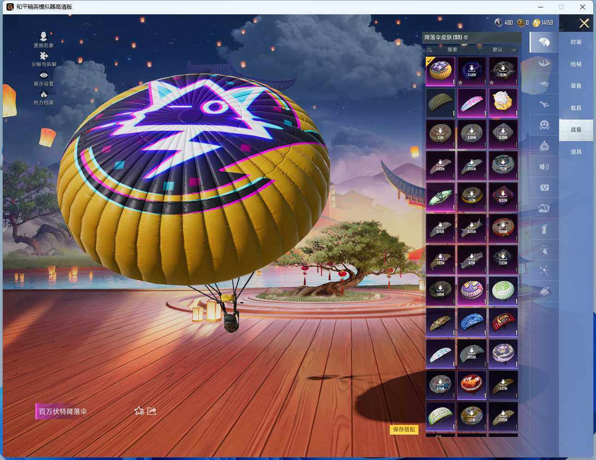Open the 更换形象 character change icon
Image resolution: width=596 pixels, height=460 pixels.
(x=43, y=36)
